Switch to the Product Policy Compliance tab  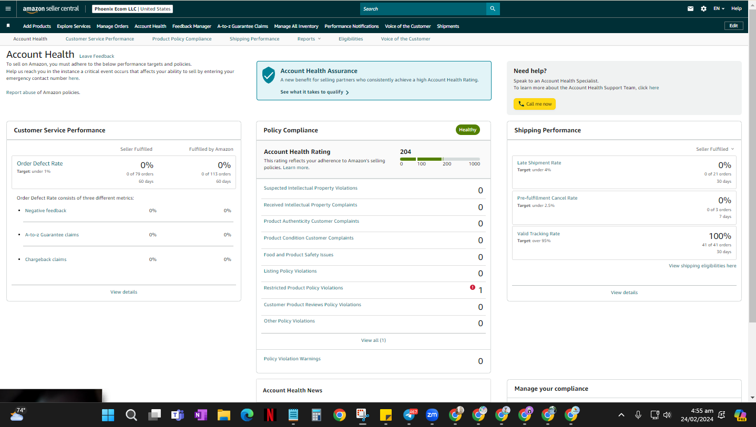(x=182, y=39)
